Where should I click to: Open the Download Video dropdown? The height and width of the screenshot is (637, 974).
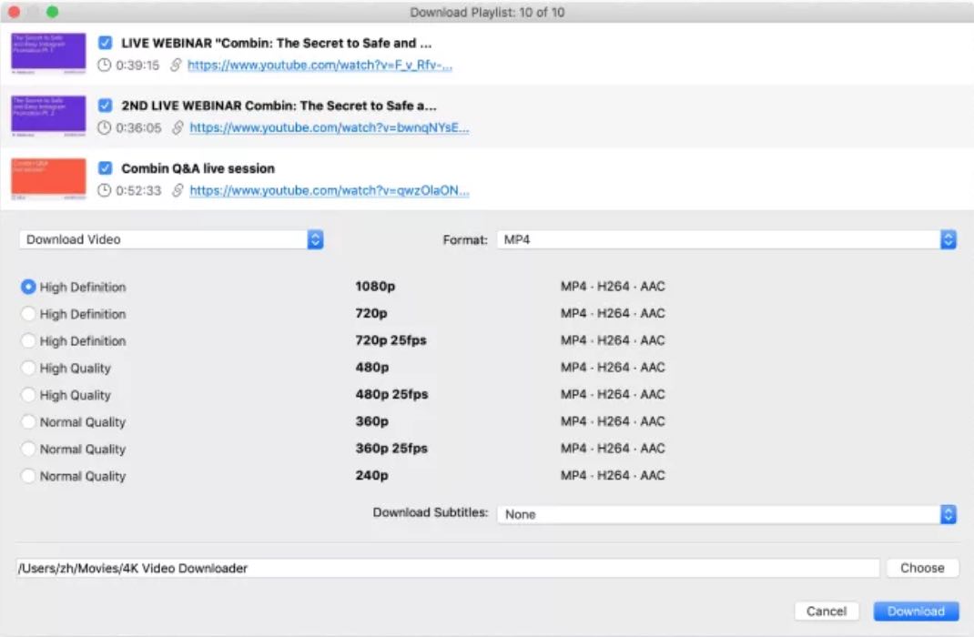170,238
